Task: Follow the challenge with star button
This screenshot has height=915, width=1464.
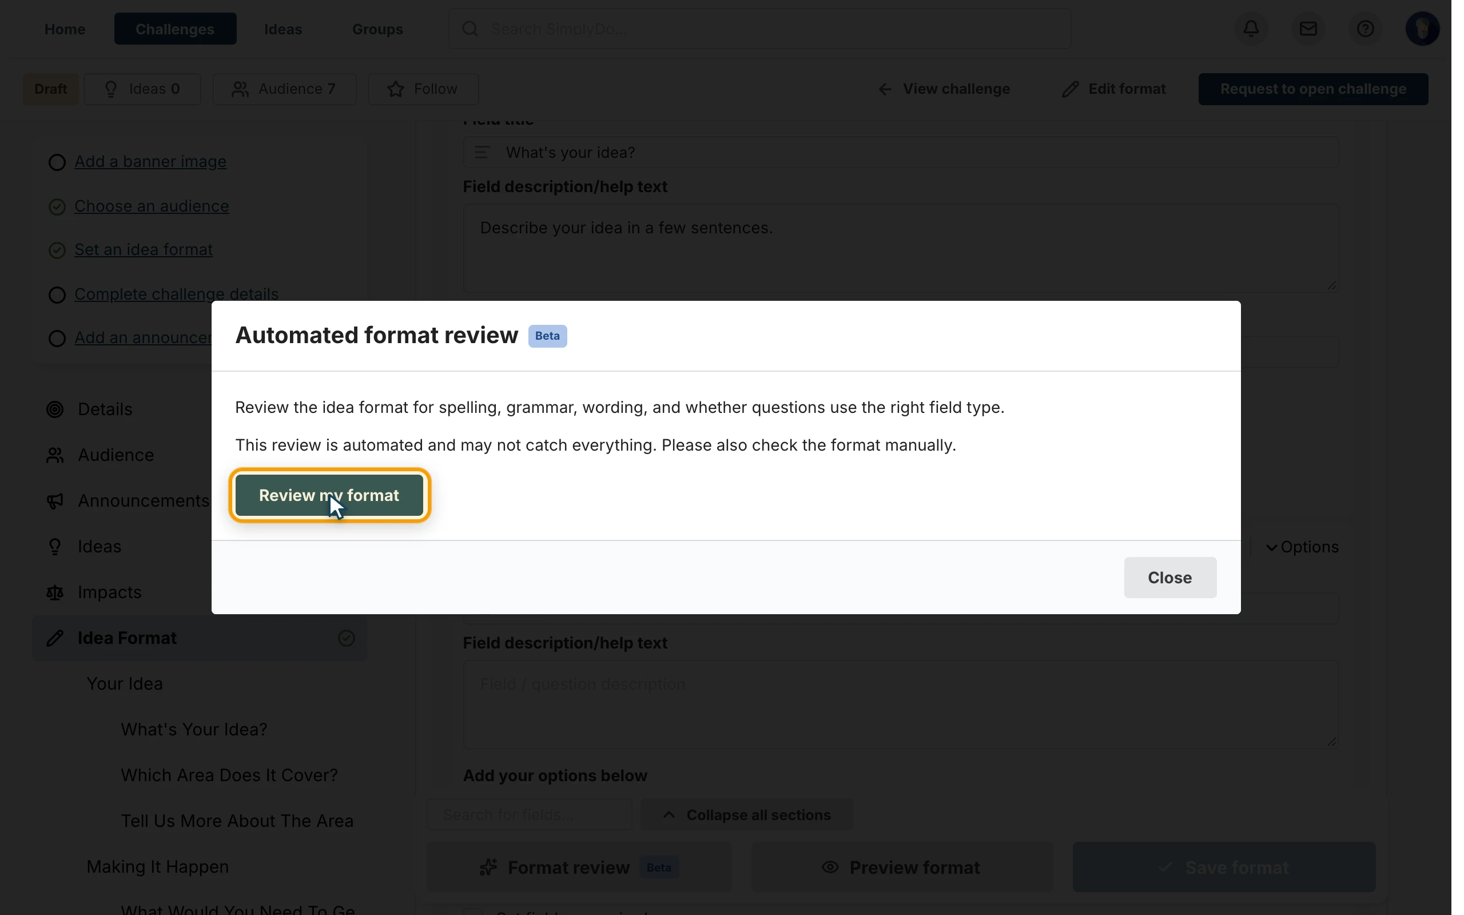Action: [423, 89]
